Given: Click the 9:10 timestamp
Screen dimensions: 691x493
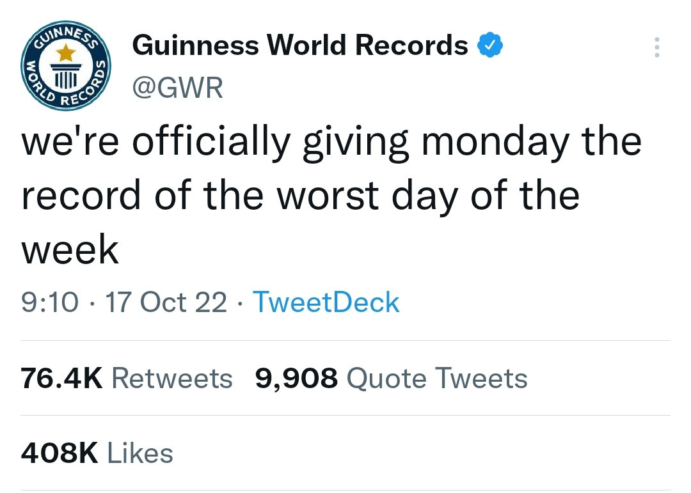Looking at the screenshot, I should point(50,302).
